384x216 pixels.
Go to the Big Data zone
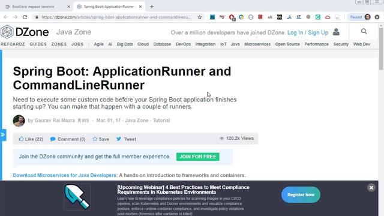125,44
